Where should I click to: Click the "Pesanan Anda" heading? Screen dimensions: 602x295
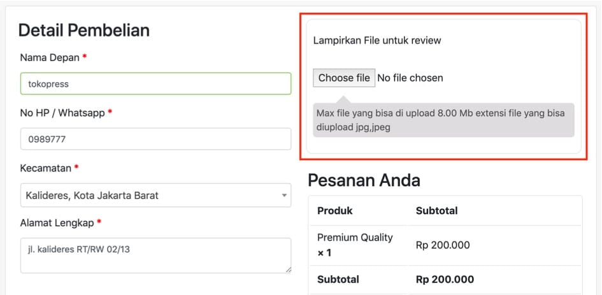(x=364, y=180)
